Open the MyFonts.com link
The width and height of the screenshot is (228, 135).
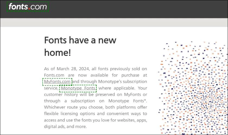(57, 82)
